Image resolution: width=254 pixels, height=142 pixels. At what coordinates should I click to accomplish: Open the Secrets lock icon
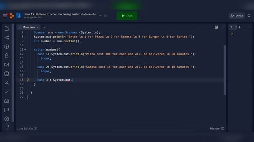[x=7, y=56]
